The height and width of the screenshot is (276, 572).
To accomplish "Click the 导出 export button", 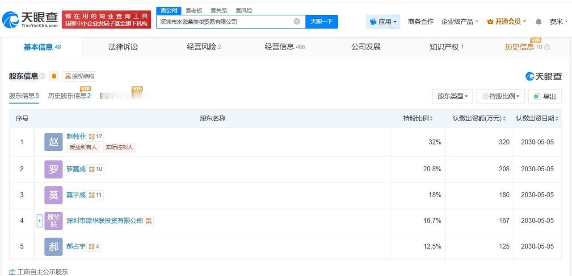I will [x=545, y=96].
